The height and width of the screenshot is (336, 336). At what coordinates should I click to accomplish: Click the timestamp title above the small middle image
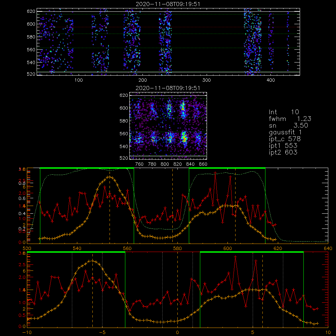tap(168, 88)
